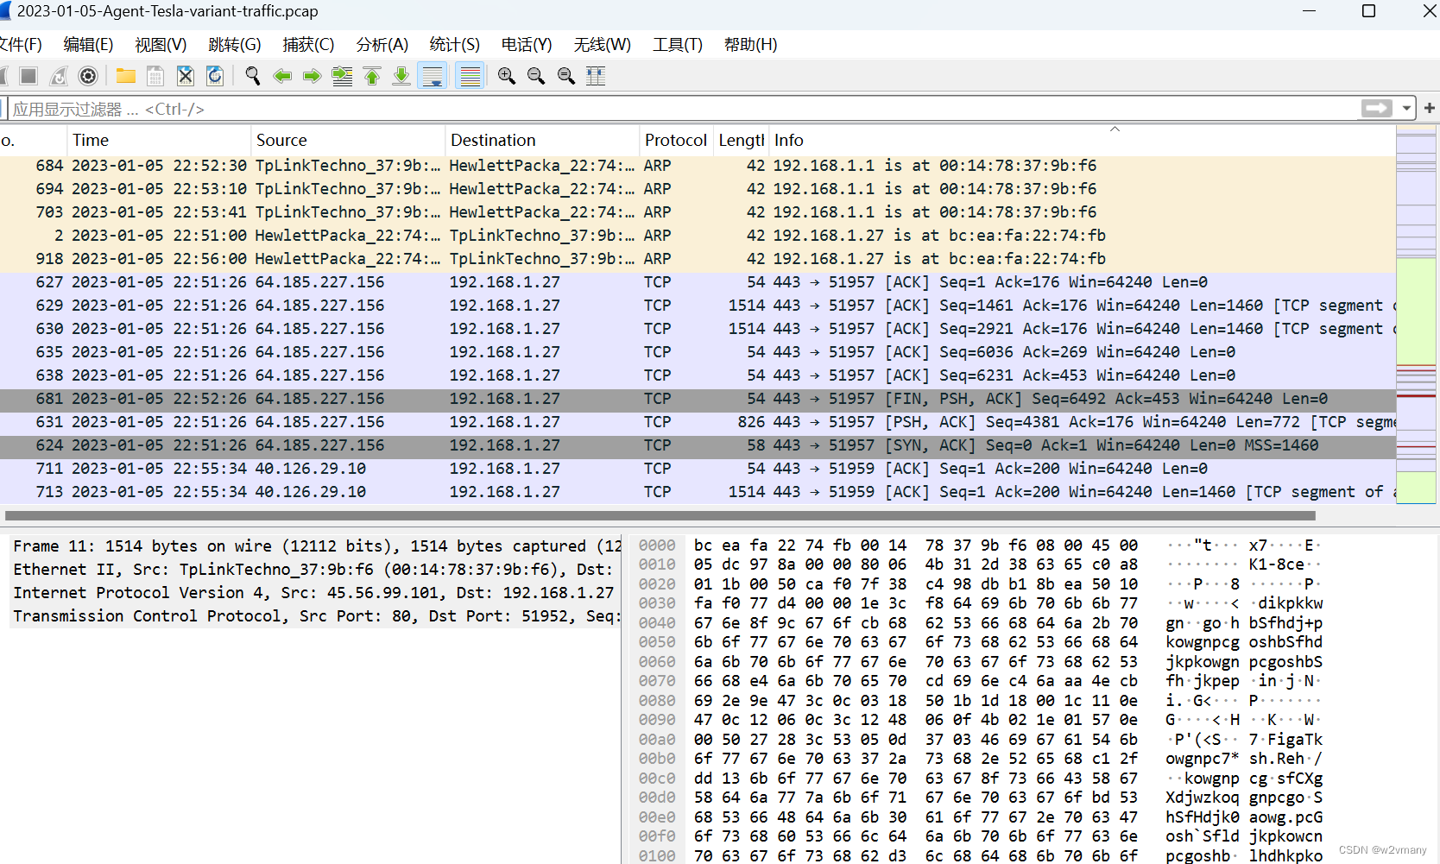Open the 捕获(C) menu

point(308,44)
